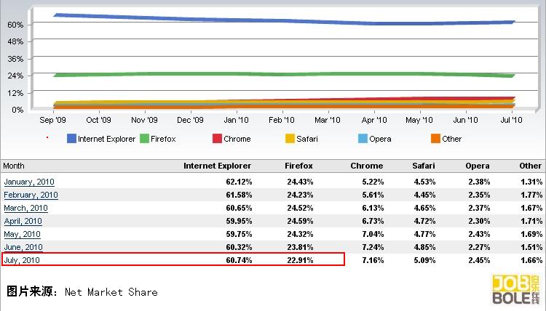
Task: Open the April, 2010 link
Action: (23, 221)
